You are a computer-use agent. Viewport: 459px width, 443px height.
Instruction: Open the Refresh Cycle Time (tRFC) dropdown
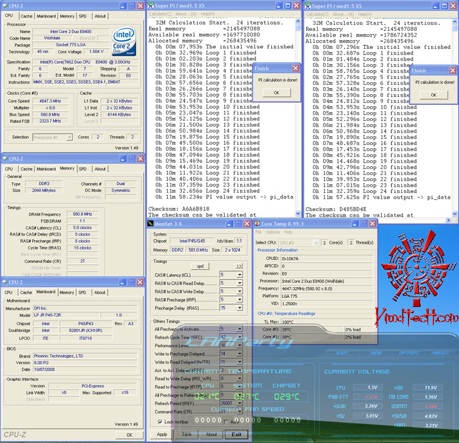(x=240, y=337)
